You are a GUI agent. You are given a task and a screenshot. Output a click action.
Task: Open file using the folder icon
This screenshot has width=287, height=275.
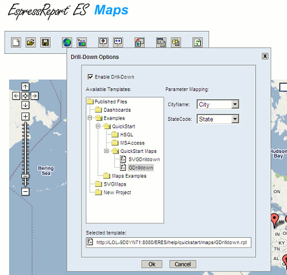30,42
